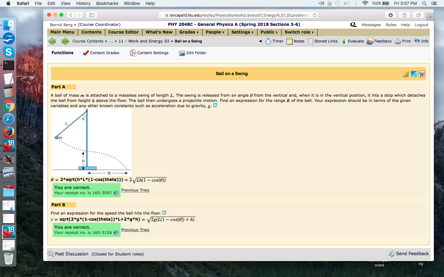Image resolution: width=444 pixels, height=277 pixels.
Task: Click Logout
Action: tap(421, 25)
